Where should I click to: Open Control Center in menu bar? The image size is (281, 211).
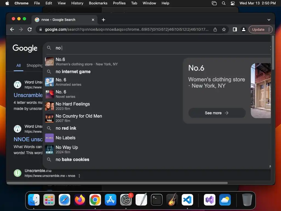click(x=233, y=3)
